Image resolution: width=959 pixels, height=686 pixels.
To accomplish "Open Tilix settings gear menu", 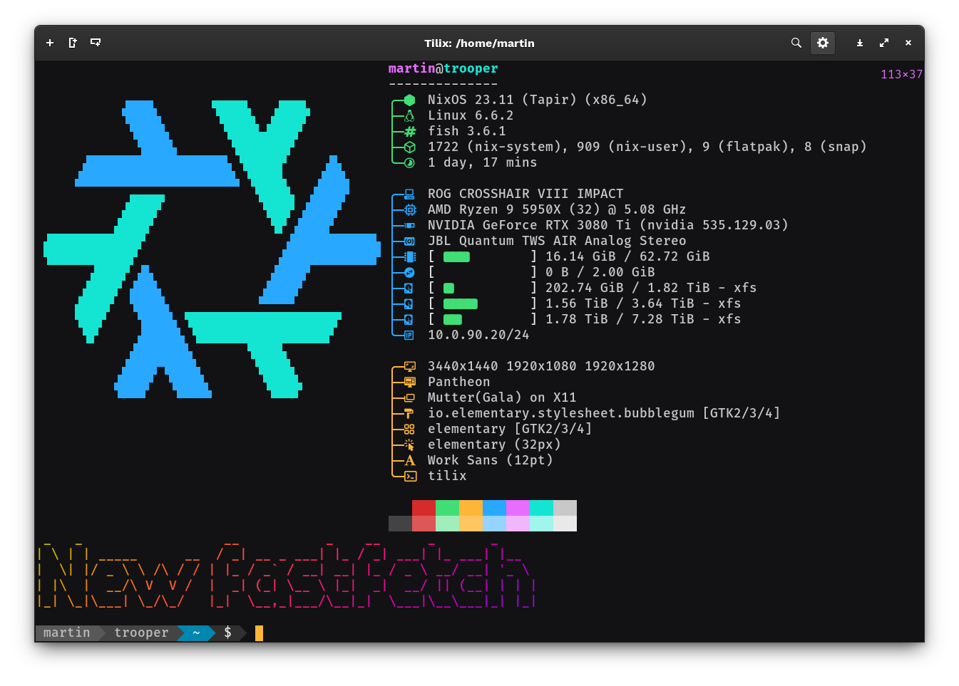I will (x=823, y=43).
